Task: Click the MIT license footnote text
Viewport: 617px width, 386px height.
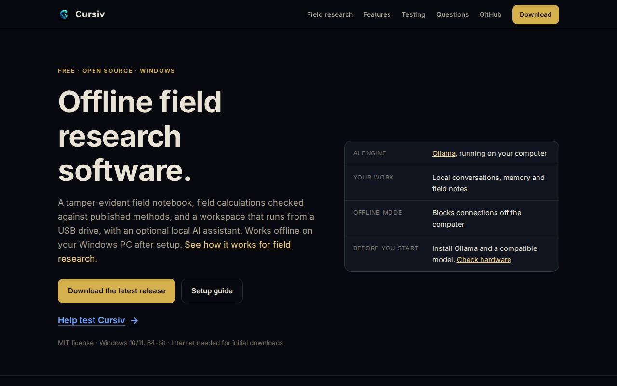Action: coord(170,343)
